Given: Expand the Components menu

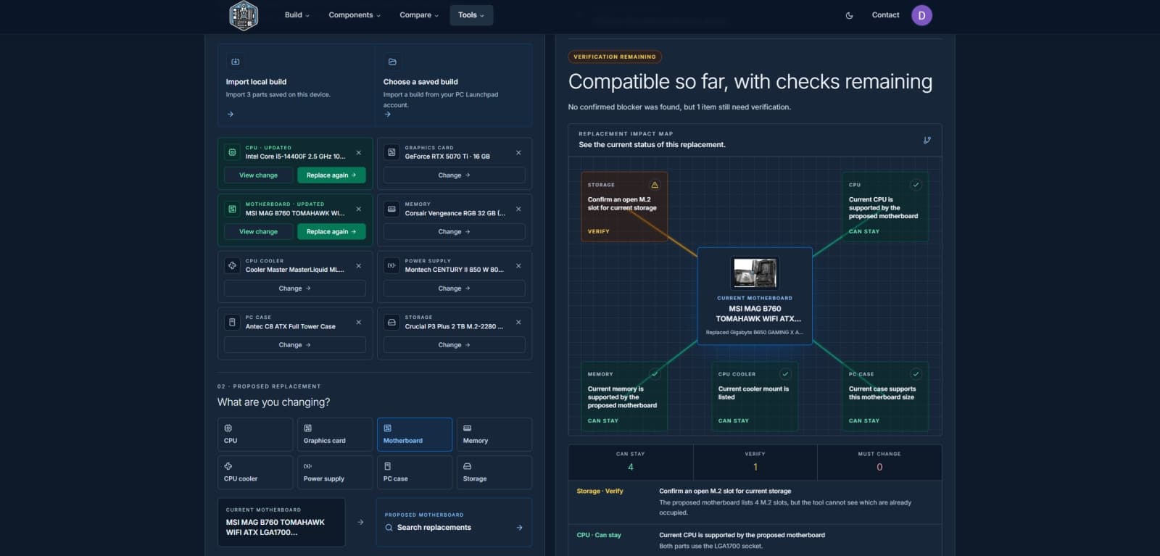Looking at the screenshot, I should 355,15.
